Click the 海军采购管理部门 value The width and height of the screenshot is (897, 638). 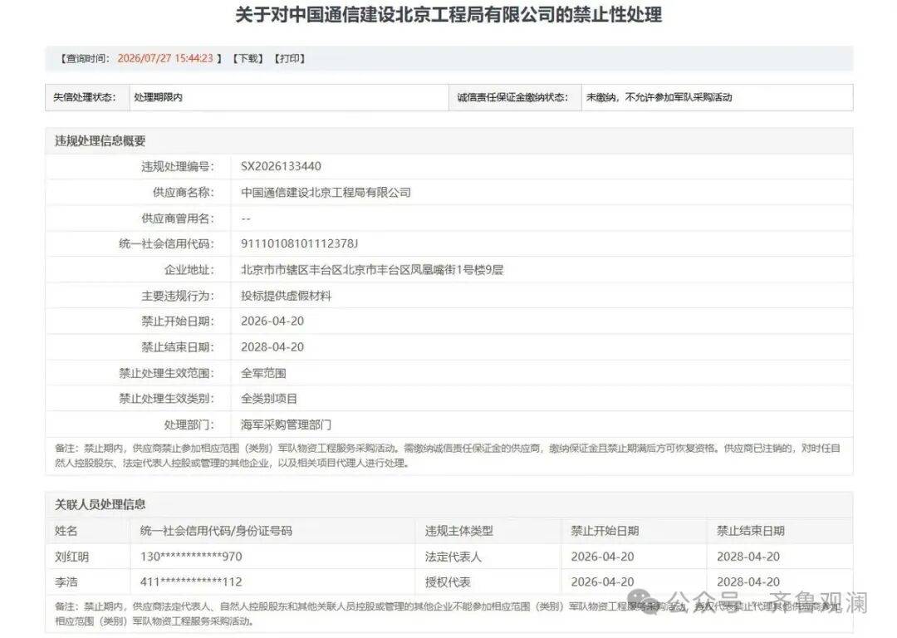[x=286, y=425]
